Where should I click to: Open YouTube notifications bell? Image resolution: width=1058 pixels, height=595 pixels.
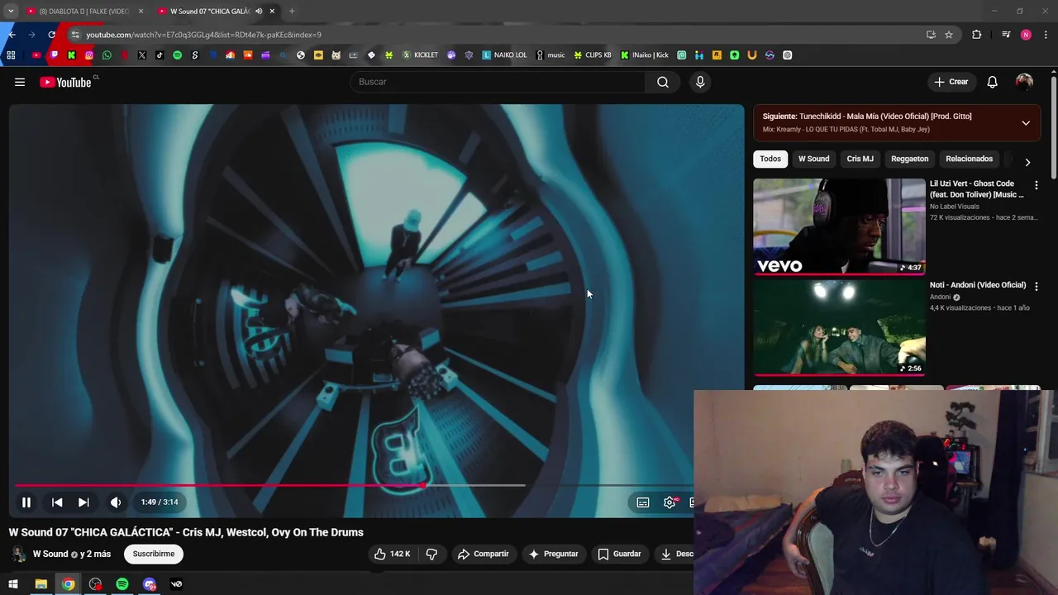pyautogui.click(x=992, y=82)
